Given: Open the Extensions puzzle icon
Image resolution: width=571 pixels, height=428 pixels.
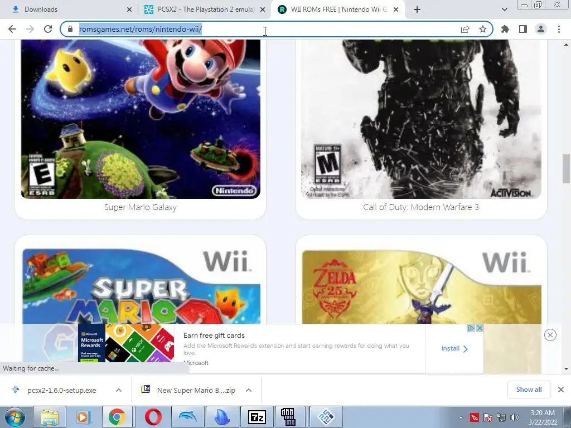Looking at the screenshot, I should pos(505,29).
